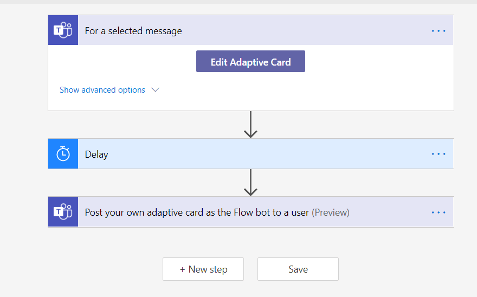Click the Teams icon on the Post card

(63, 212)
